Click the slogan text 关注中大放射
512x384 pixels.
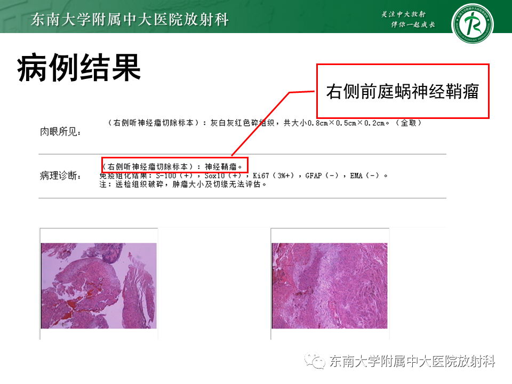[x=404, y=14]
